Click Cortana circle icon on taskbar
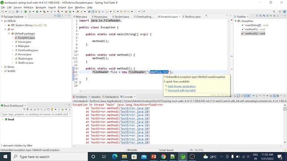The image size is (287, 161). pos(93,157)
